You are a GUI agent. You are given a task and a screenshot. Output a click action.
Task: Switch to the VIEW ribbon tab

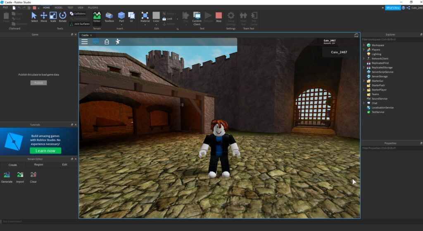pyautogui.click(x=81, y=7)
